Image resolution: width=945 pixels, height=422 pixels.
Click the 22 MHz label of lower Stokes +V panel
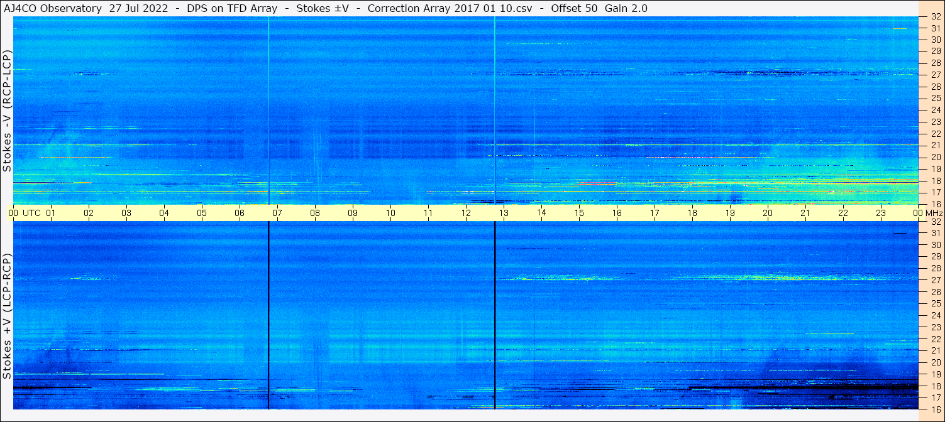935,338
